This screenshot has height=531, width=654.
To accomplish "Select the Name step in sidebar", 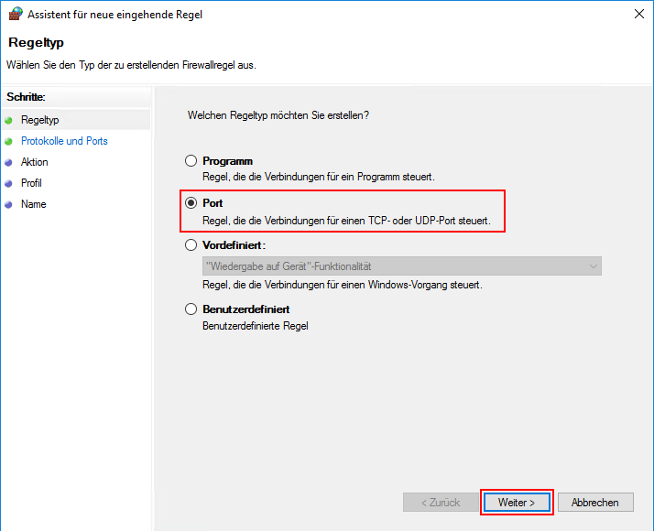I will click(x=33, y=204).
